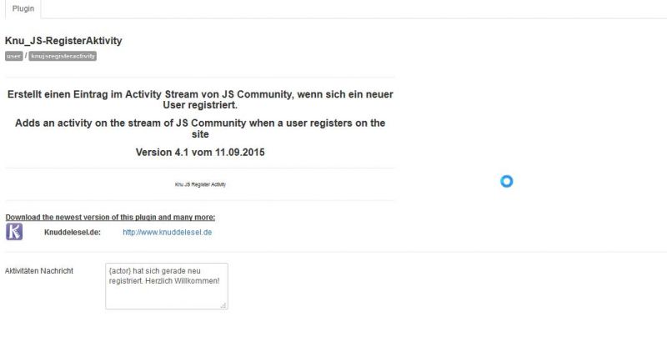Grab the textarea resize handle corner

[x=223, y=305]
